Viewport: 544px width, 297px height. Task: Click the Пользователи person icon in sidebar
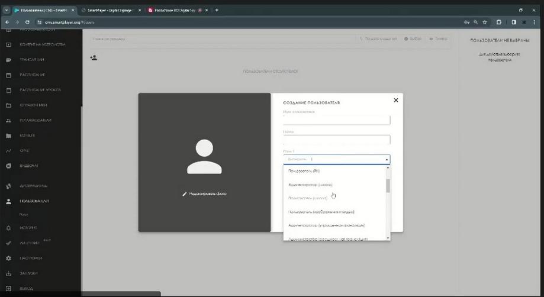tap(9, 201)
